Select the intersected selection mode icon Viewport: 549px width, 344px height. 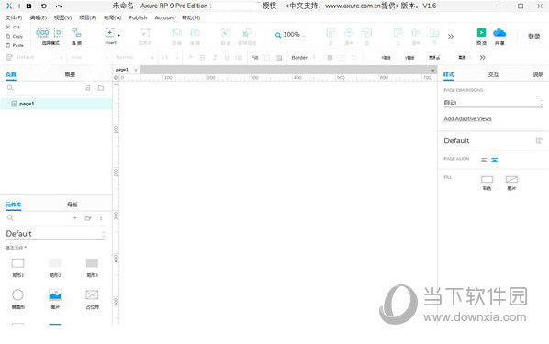[x=42, y=33]
